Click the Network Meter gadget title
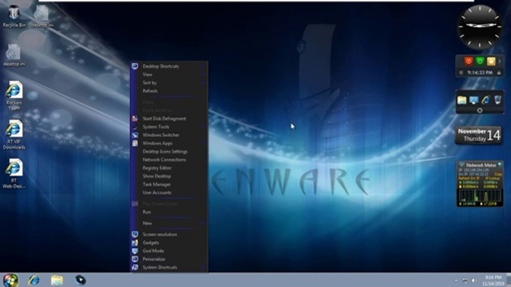Viewport: 511px width, 287px height. click(x=481, y=165)
